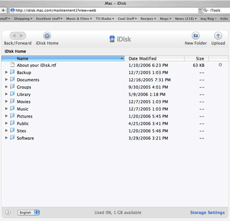
Task: Select the About your iDisk.rtf file name
Action: click(37, 65)
